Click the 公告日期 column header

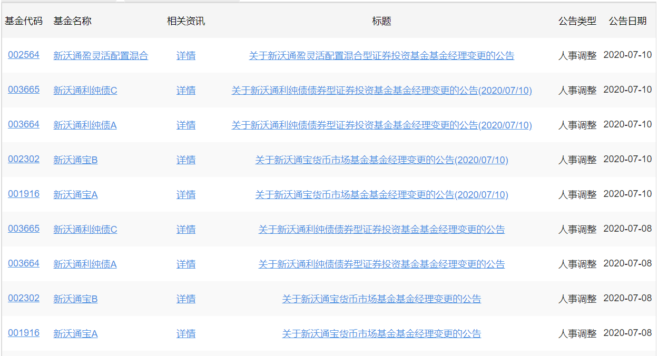(627, 21)
